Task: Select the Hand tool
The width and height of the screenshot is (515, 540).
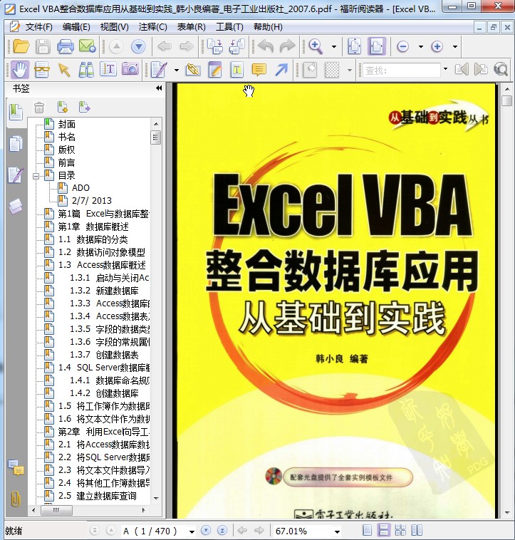Action: pyautogui.click(x=20, y=70)
